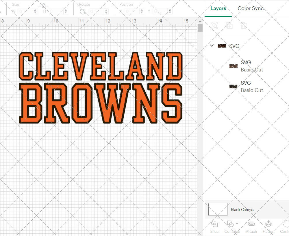The image size is (289, 236).
Task: Click the Attach paperclip icon
Action: pos(251,224)
